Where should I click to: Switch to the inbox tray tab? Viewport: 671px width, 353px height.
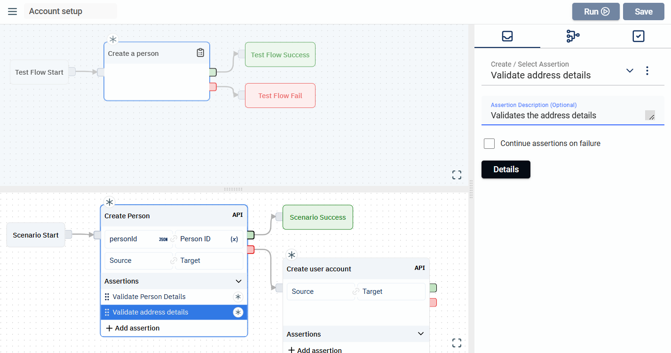pyautogui.click(x=507, y=36)
